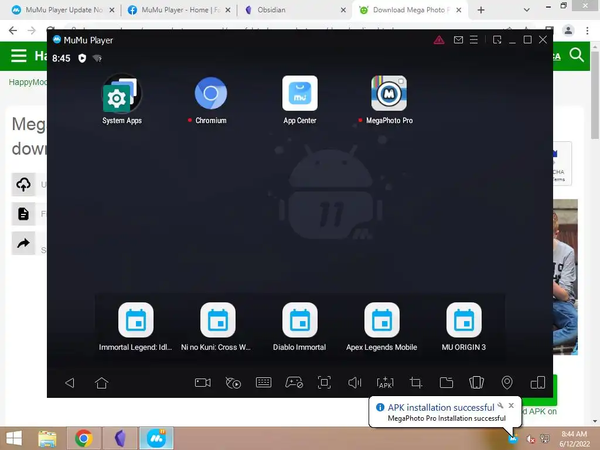Expand Chrome tab search dropdown
Screen dimensions: 600x450
point(527,10)
